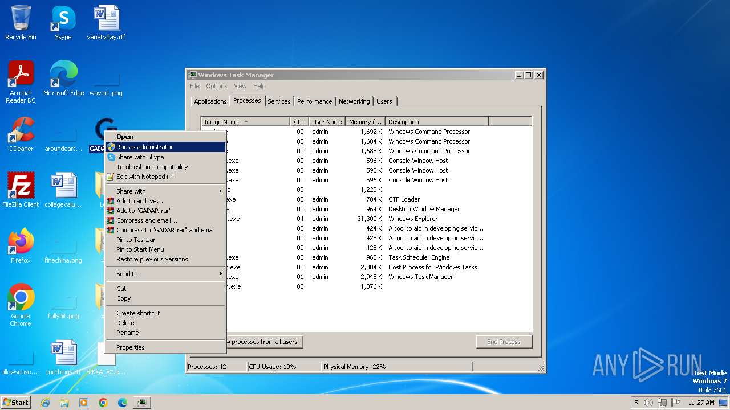Select the varietyday.rtf file icon

(x=106, y=23)
